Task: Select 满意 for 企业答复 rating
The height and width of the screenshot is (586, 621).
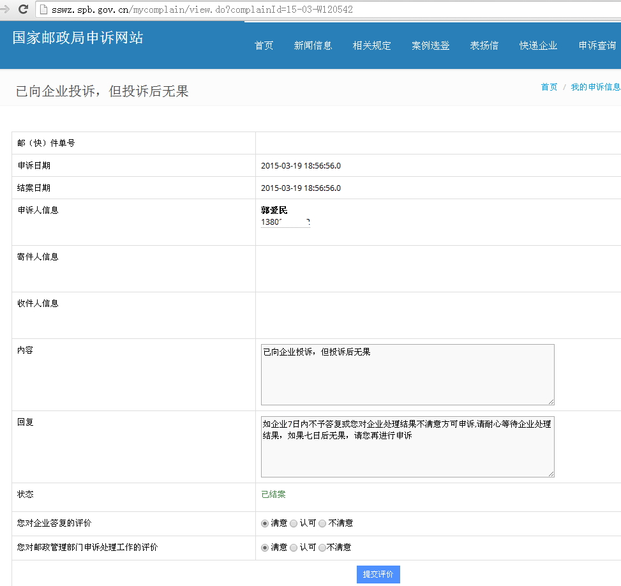Action: (x=265, y=523)
